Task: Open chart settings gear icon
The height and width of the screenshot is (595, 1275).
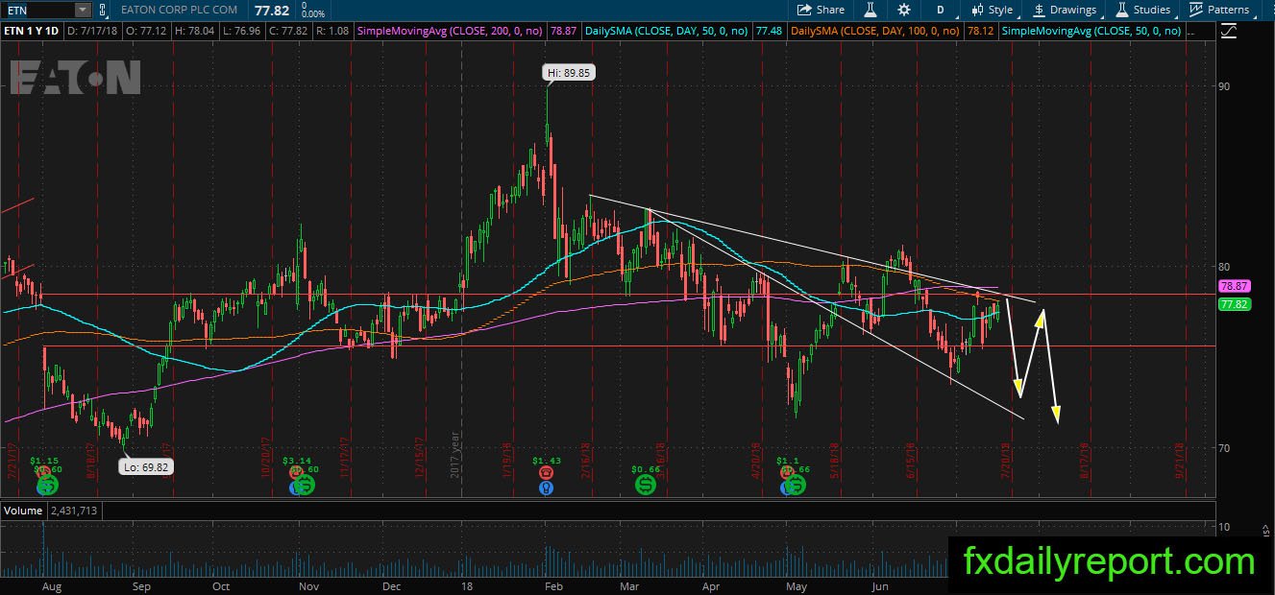Action: (x=904, y=10)
